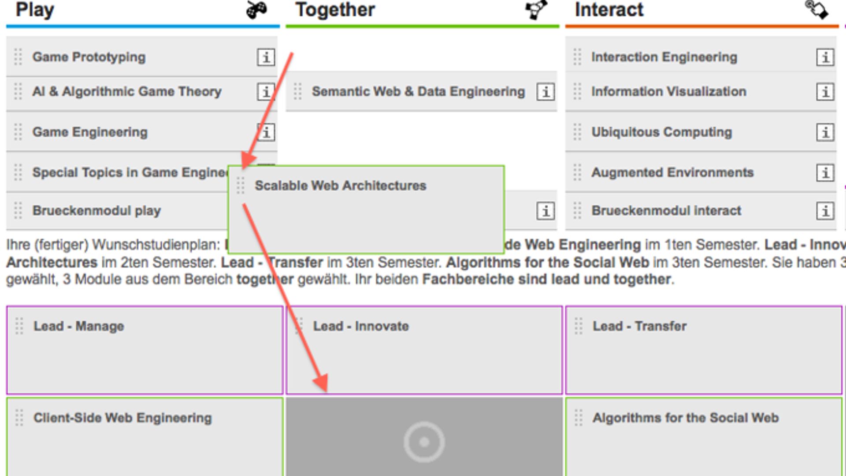This screenshot has width=846, height=476.
Task: Show info for Semantic Web & Data Engineering
Action: coord(545,92)
